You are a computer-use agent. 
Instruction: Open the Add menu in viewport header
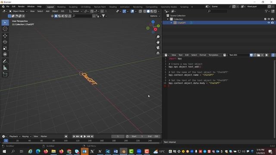coord(47,11)
